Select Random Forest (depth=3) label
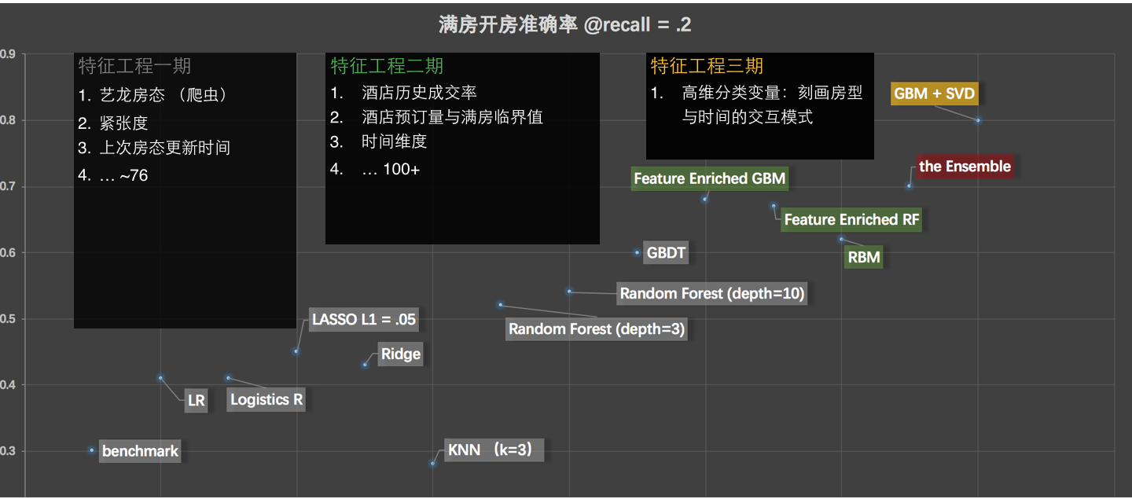 (597, 328)
